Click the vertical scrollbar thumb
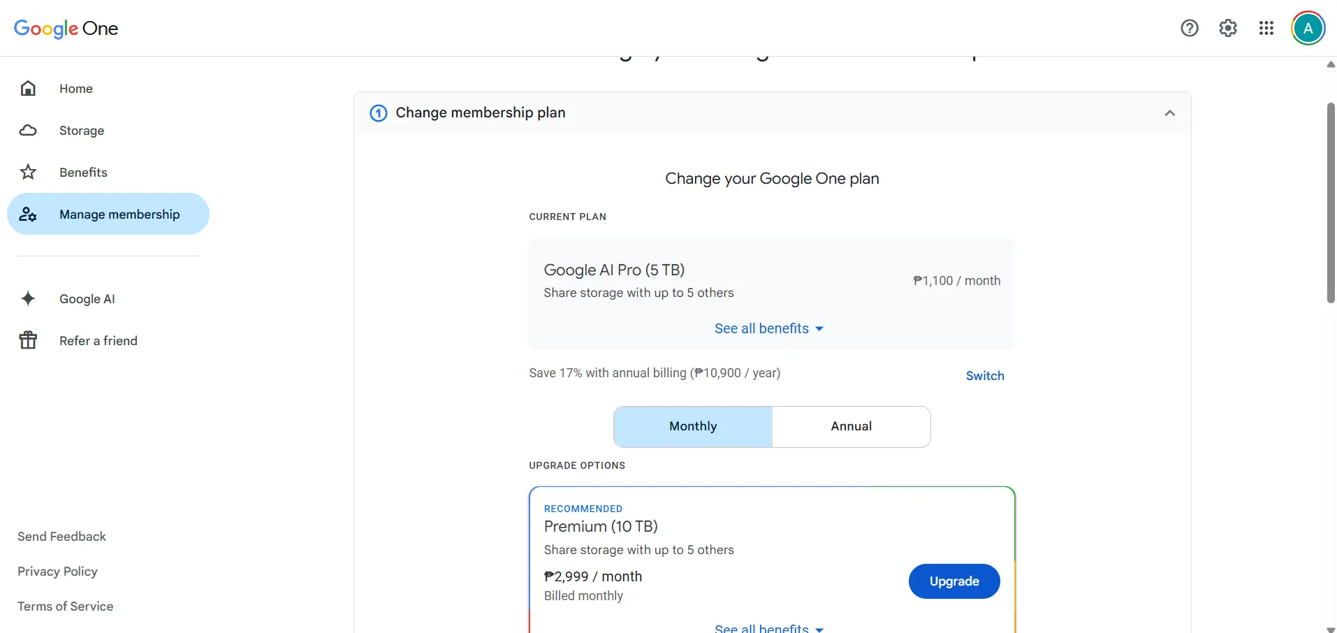 [x=1331, y=203]
